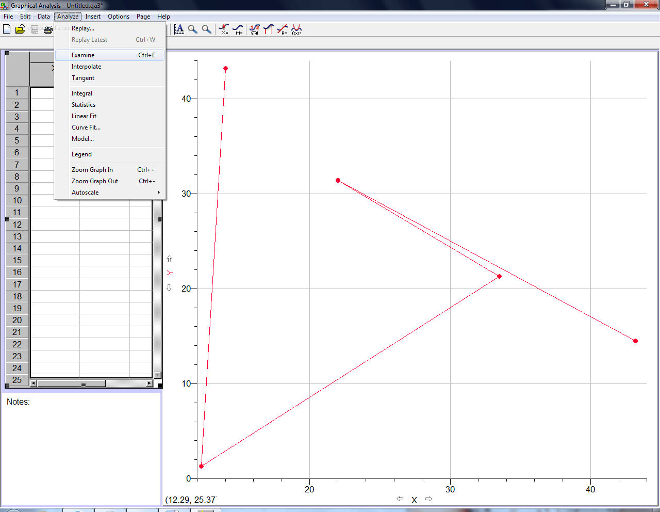Select the Autoscale graph toolbar icon

(x=179, y=29)
